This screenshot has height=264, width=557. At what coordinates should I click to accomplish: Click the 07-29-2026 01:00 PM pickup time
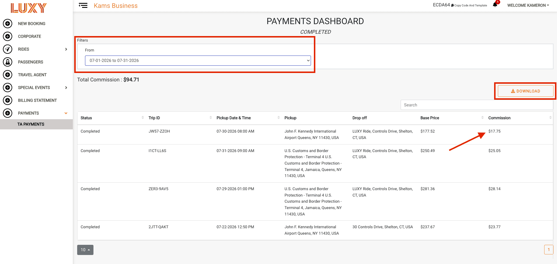point(235,189)
